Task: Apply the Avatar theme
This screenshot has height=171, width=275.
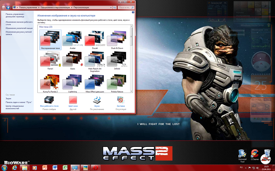Action: tap(73, 40)
